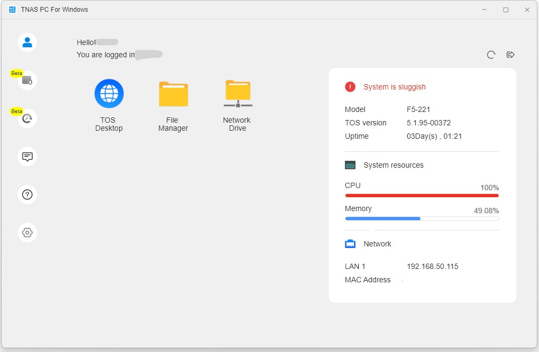
Task: Open the user account sidebar icon
Action: coord(27,42)
